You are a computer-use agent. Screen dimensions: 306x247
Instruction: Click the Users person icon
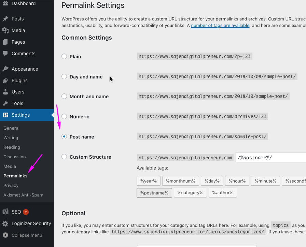(x=5, y=92)
